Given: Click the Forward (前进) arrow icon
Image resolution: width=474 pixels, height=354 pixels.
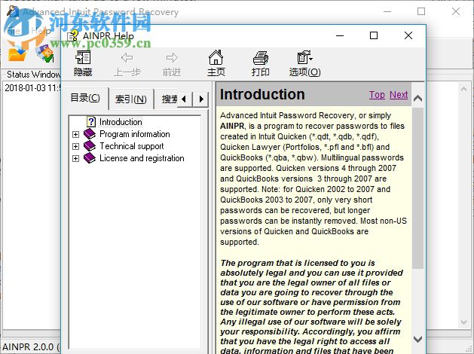Looking at the screenshot, I should pyautogui.click(x=172, y=57).
